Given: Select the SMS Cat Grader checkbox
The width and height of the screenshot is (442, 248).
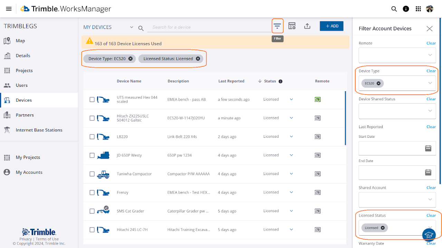Looking at the screenshot, I should click(92, 211).
